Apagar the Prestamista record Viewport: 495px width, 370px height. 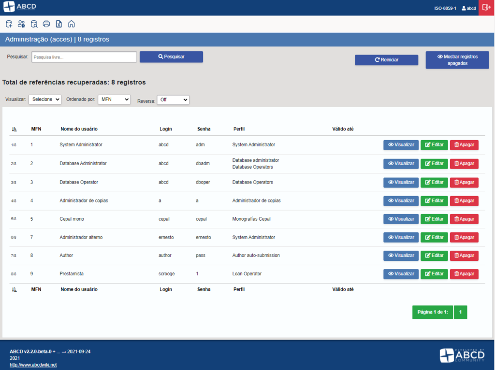[x=464, y=274]
